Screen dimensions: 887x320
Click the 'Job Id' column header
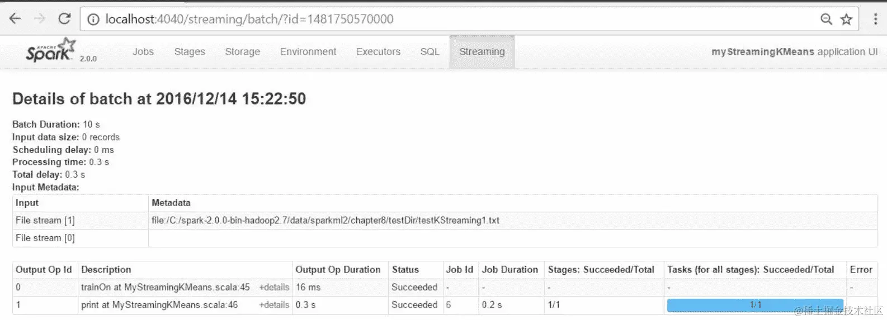[460, 270]
